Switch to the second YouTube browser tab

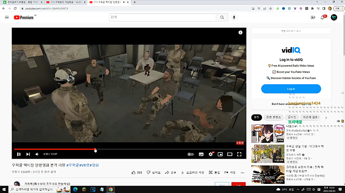point(66,2)
